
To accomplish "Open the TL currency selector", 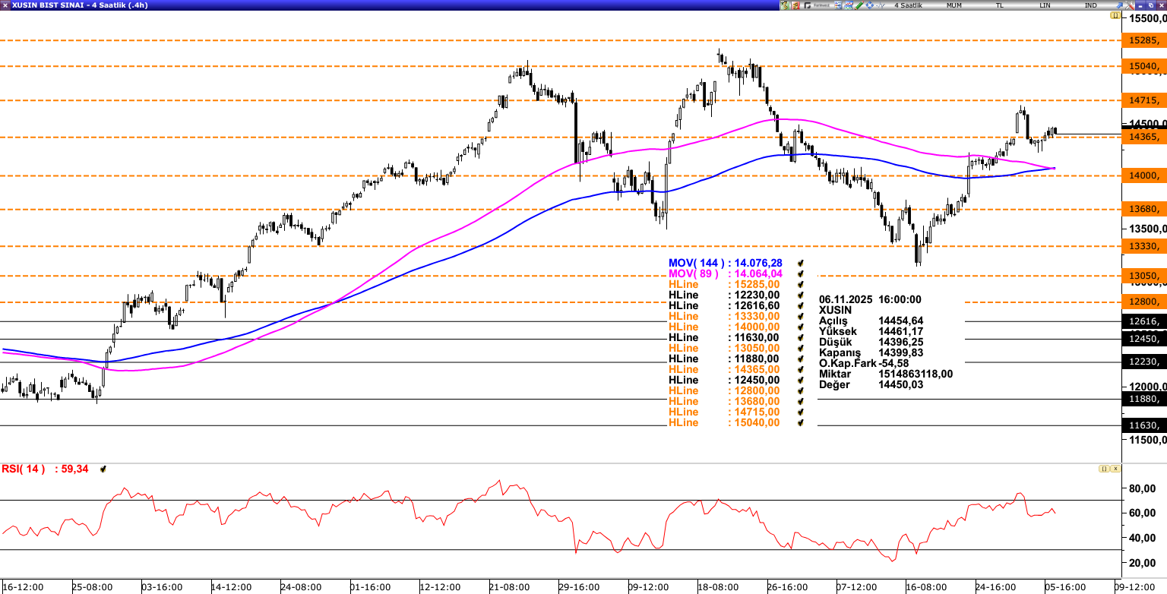I will coord(1000,5).
